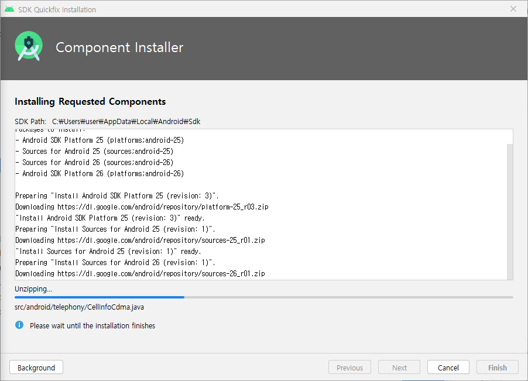Click 'Install Sources for Android 25 ... ready' line
This screenshot has height=381, width=528.
[108, 251]
